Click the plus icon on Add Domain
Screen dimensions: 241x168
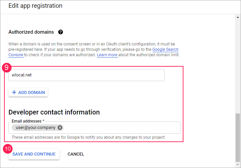point(14,92)
